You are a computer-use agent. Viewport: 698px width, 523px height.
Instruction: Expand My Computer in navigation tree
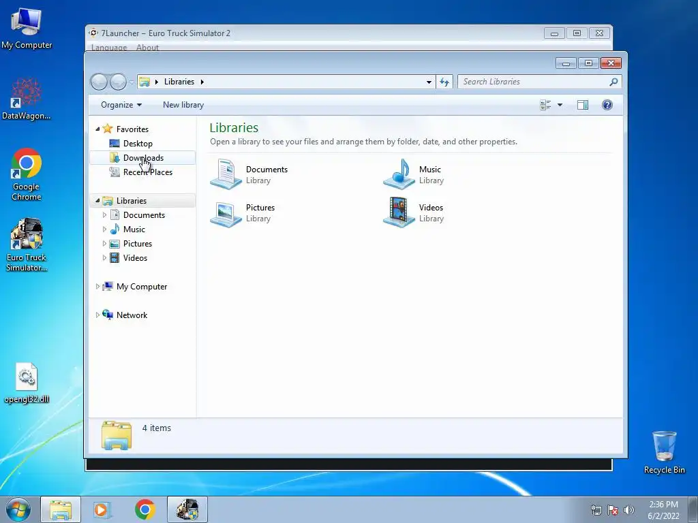coord(97,287)
